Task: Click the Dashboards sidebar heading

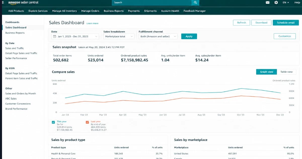Action: pyautogui.click(x=12, y=22)
